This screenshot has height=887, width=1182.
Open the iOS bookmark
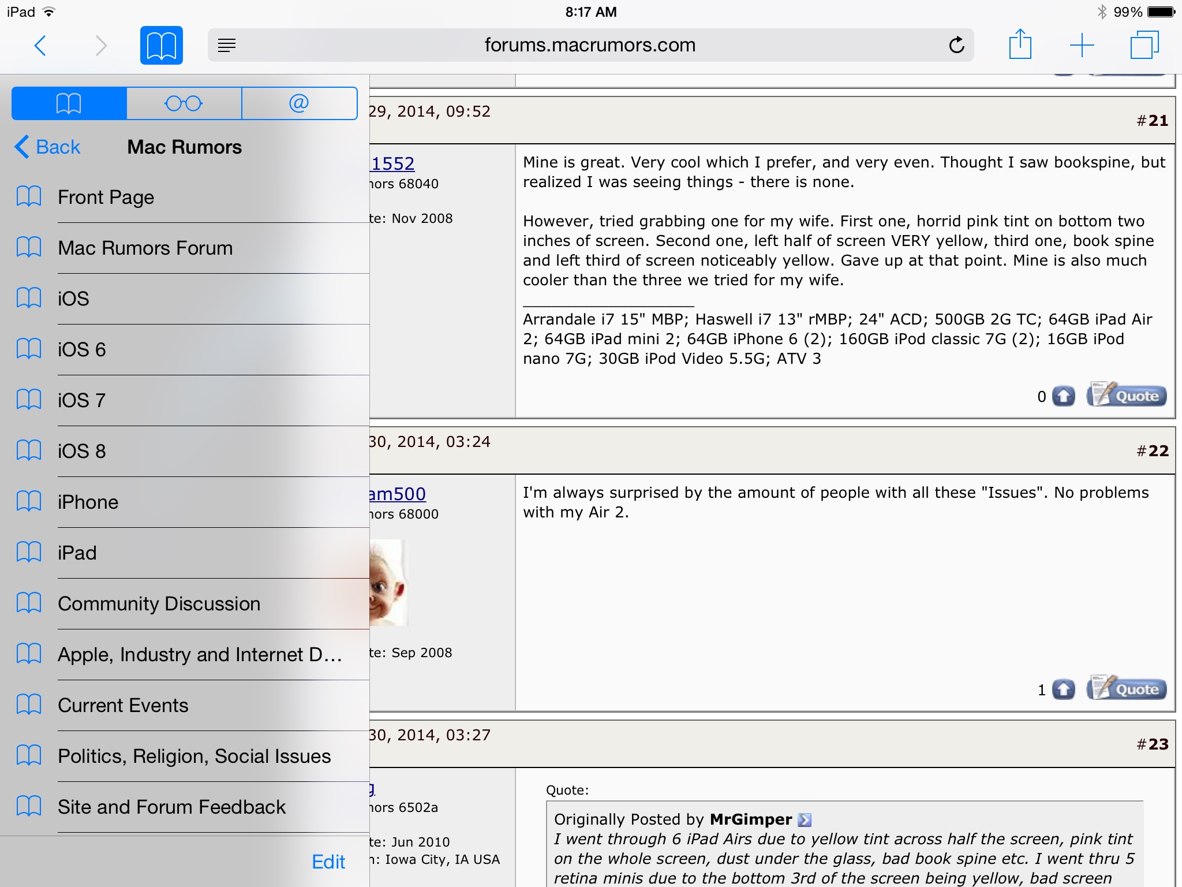click(185, 299)
